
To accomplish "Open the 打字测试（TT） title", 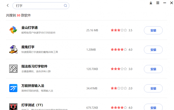I will coord(32,105).
